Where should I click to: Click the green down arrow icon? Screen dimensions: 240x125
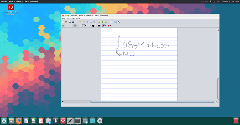pyautogui.click(x=102, y=22)
